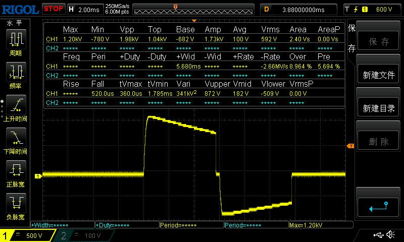Click the Rise column header
Image resolution: width=404 pixels, height=242 pixels.
(71, 84)
